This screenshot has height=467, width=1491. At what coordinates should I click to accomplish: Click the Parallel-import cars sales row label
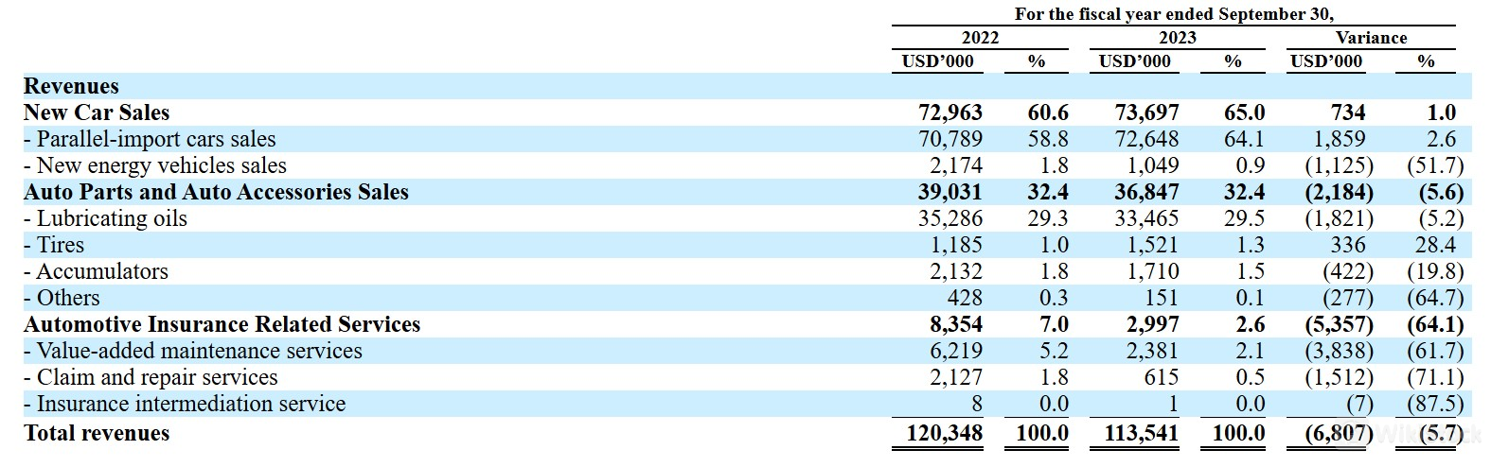click(x=150, y=139)
